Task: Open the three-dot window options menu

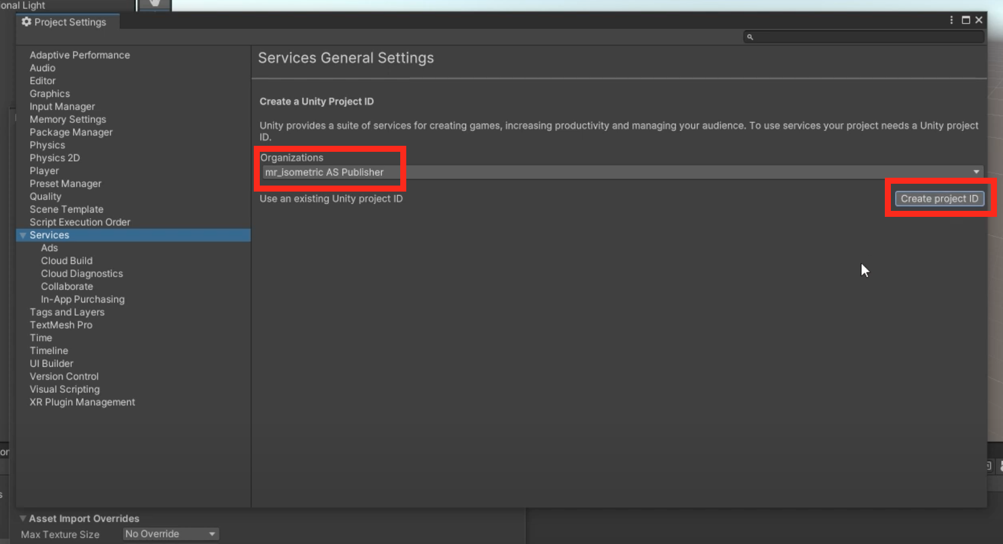Action: 951,20
